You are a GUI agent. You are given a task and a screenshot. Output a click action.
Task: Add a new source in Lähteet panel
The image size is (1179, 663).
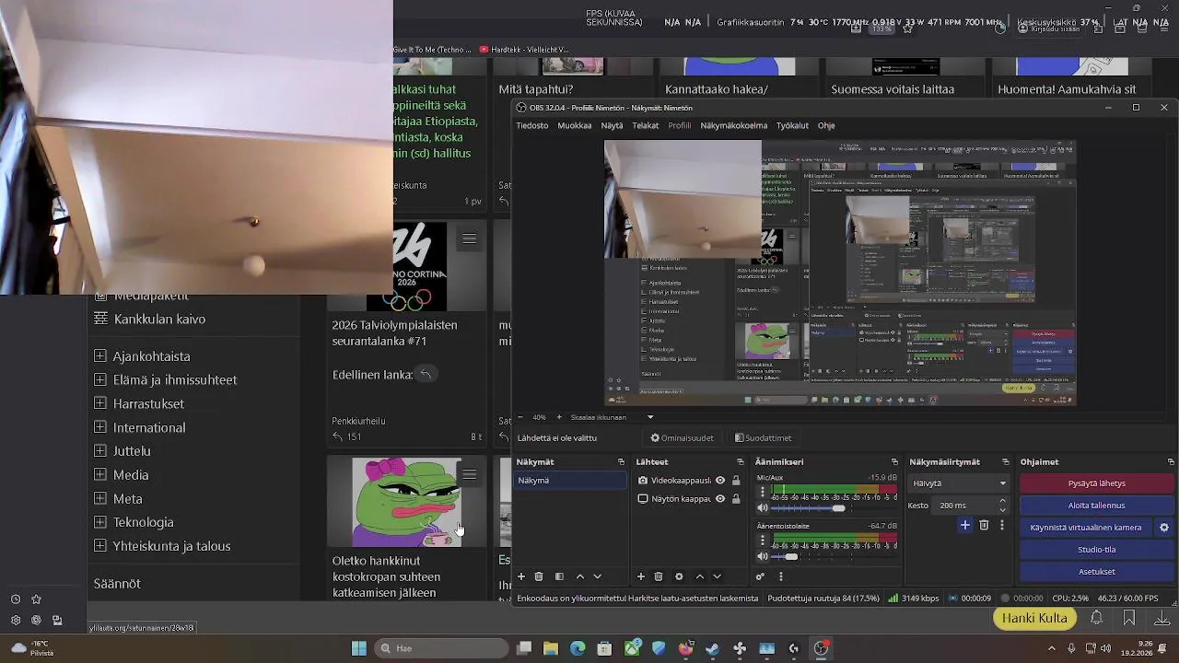(641, 576)
